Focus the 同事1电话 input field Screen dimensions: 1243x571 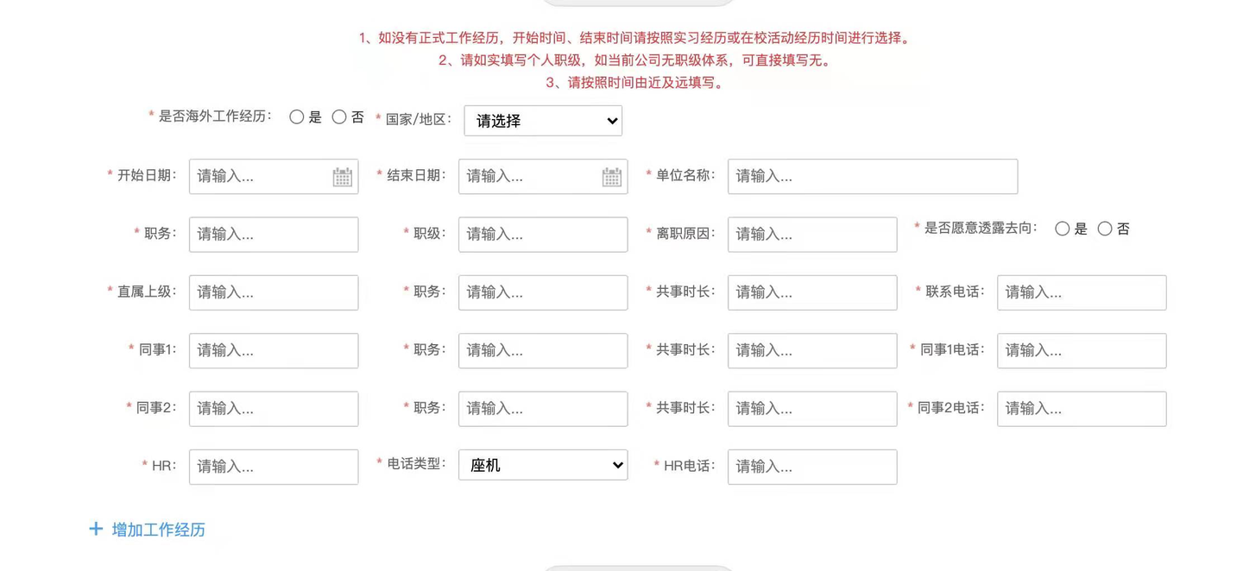[1082, 350]
